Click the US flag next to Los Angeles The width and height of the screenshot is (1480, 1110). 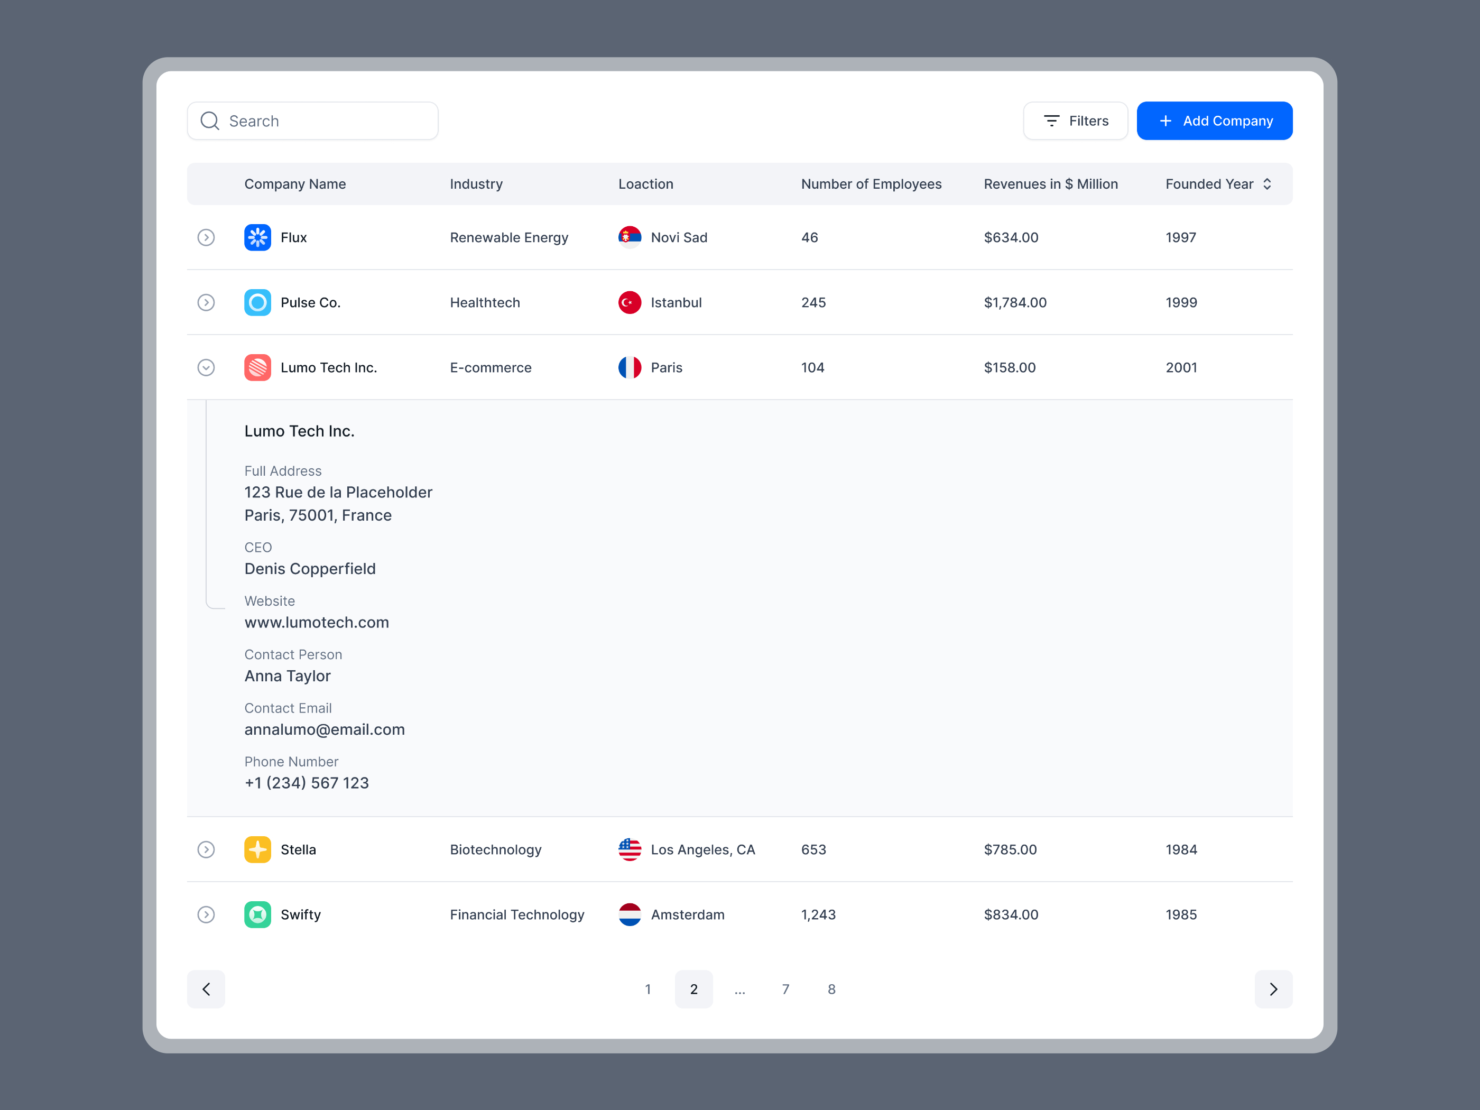point(629,849)
